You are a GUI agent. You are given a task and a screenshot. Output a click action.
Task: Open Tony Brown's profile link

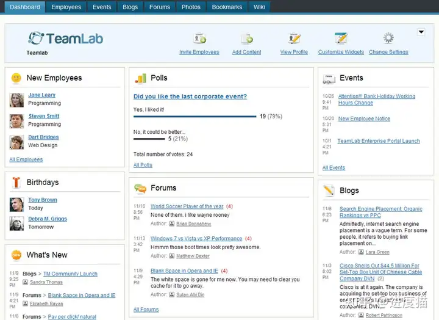(43, 200)
